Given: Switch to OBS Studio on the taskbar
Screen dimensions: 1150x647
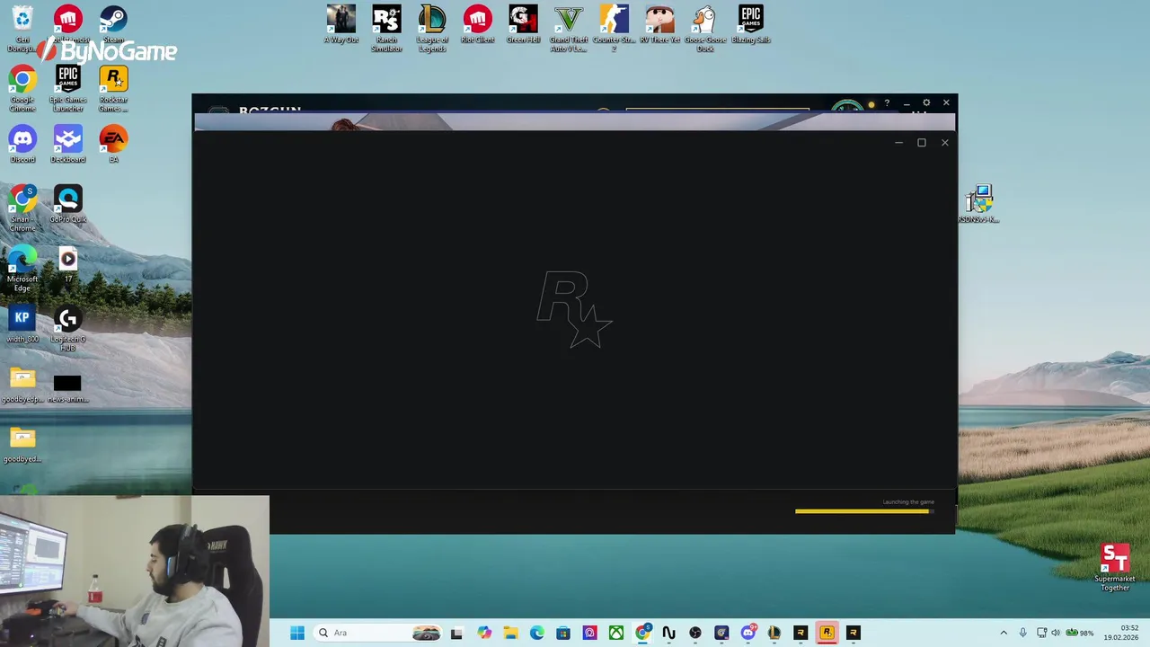Looking at the screenshot, I should tap(694, 633).
